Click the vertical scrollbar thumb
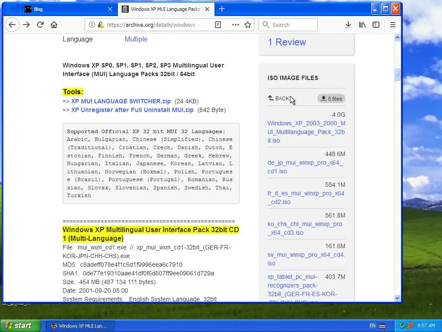This screenshot has height=332, width=442. [x=397, y=75]
